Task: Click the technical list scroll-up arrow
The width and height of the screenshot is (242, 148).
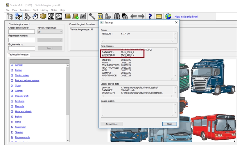Action: point(68,65)
